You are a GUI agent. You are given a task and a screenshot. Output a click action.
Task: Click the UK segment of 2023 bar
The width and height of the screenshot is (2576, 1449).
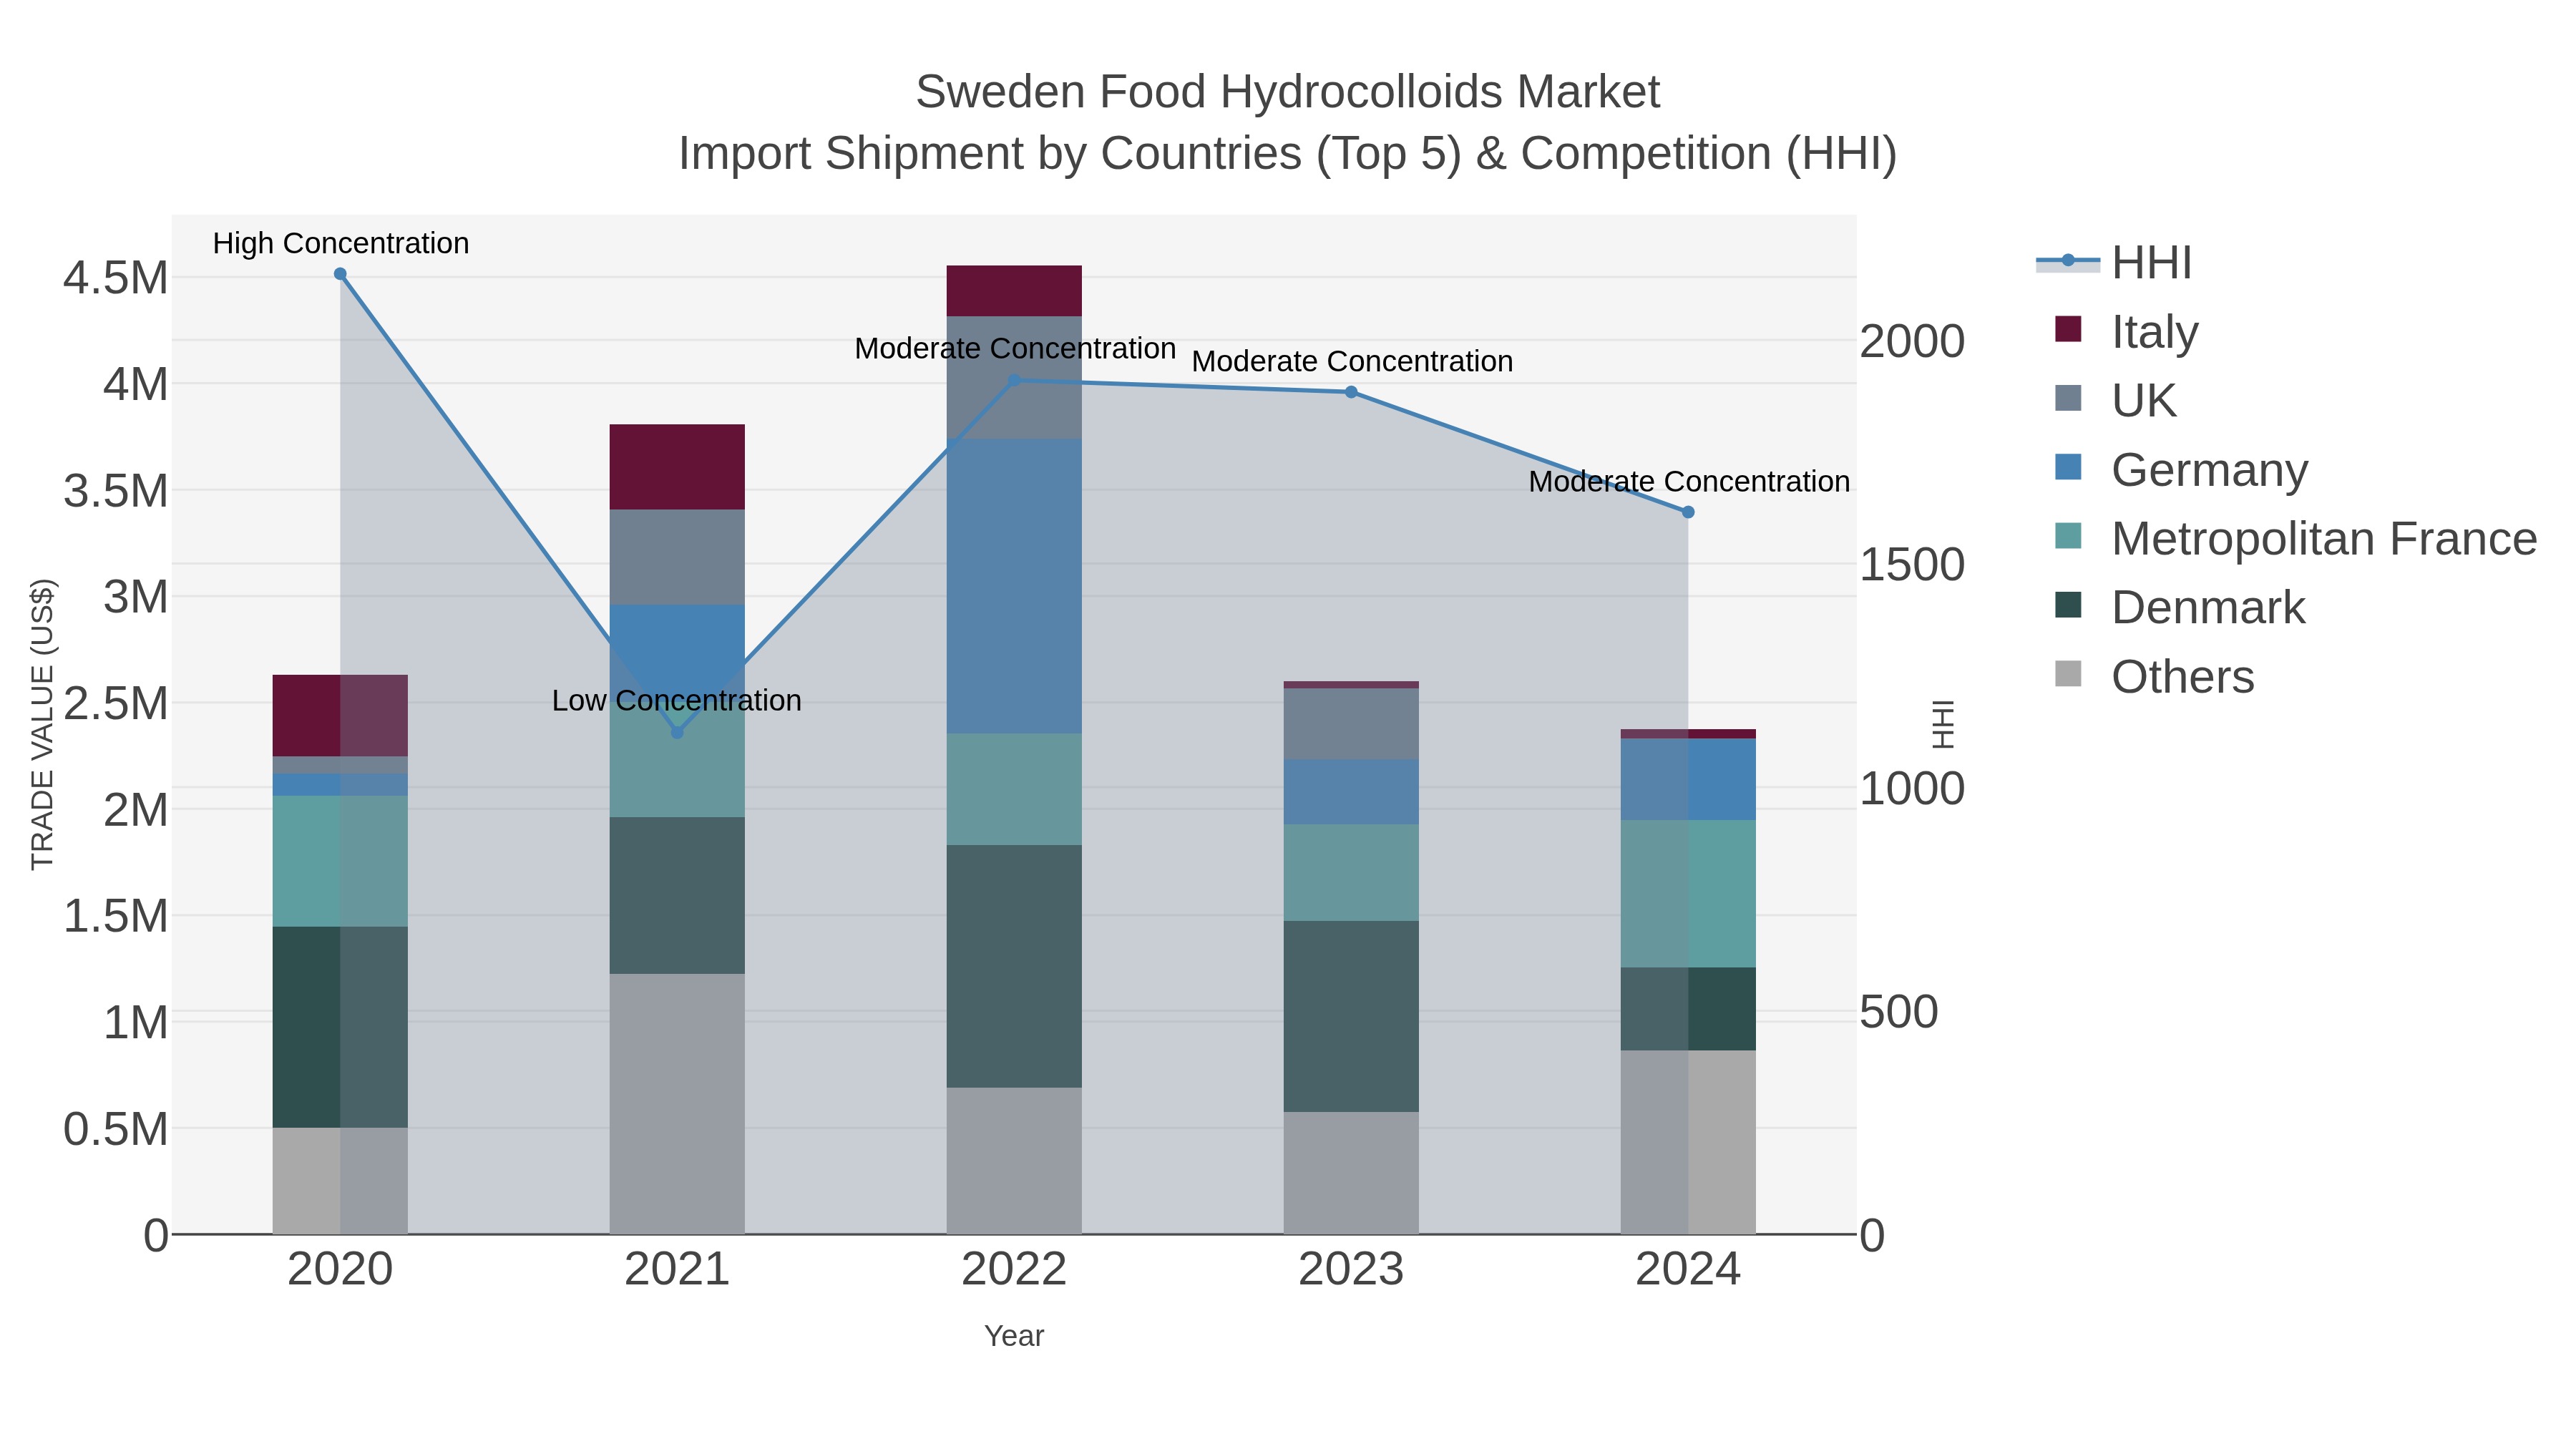point(1351,724)
